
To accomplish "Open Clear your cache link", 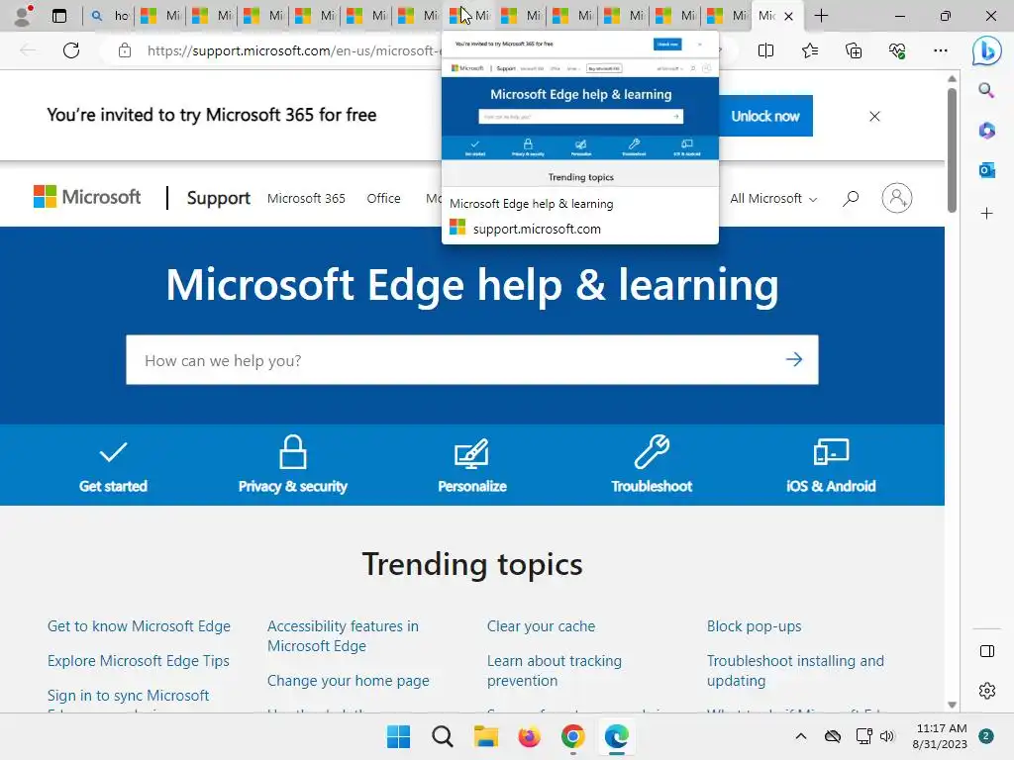I will click(x=541, y=626).
